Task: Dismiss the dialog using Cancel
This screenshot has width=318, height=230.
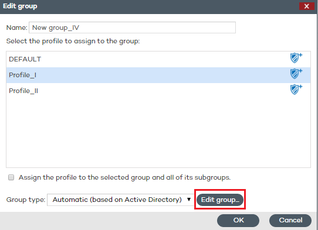Action: [x=290, y=220]
